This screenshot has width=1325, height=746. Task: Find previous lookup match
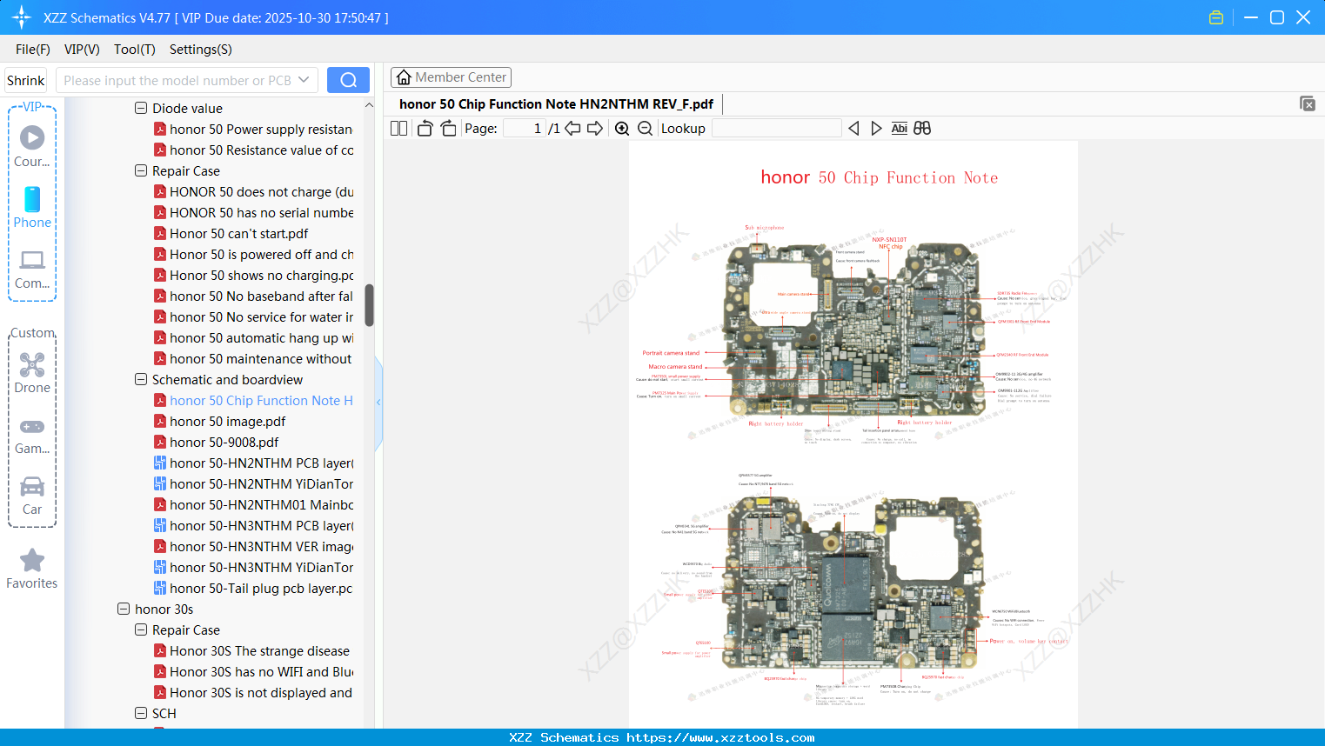click(x=853, y=129)
